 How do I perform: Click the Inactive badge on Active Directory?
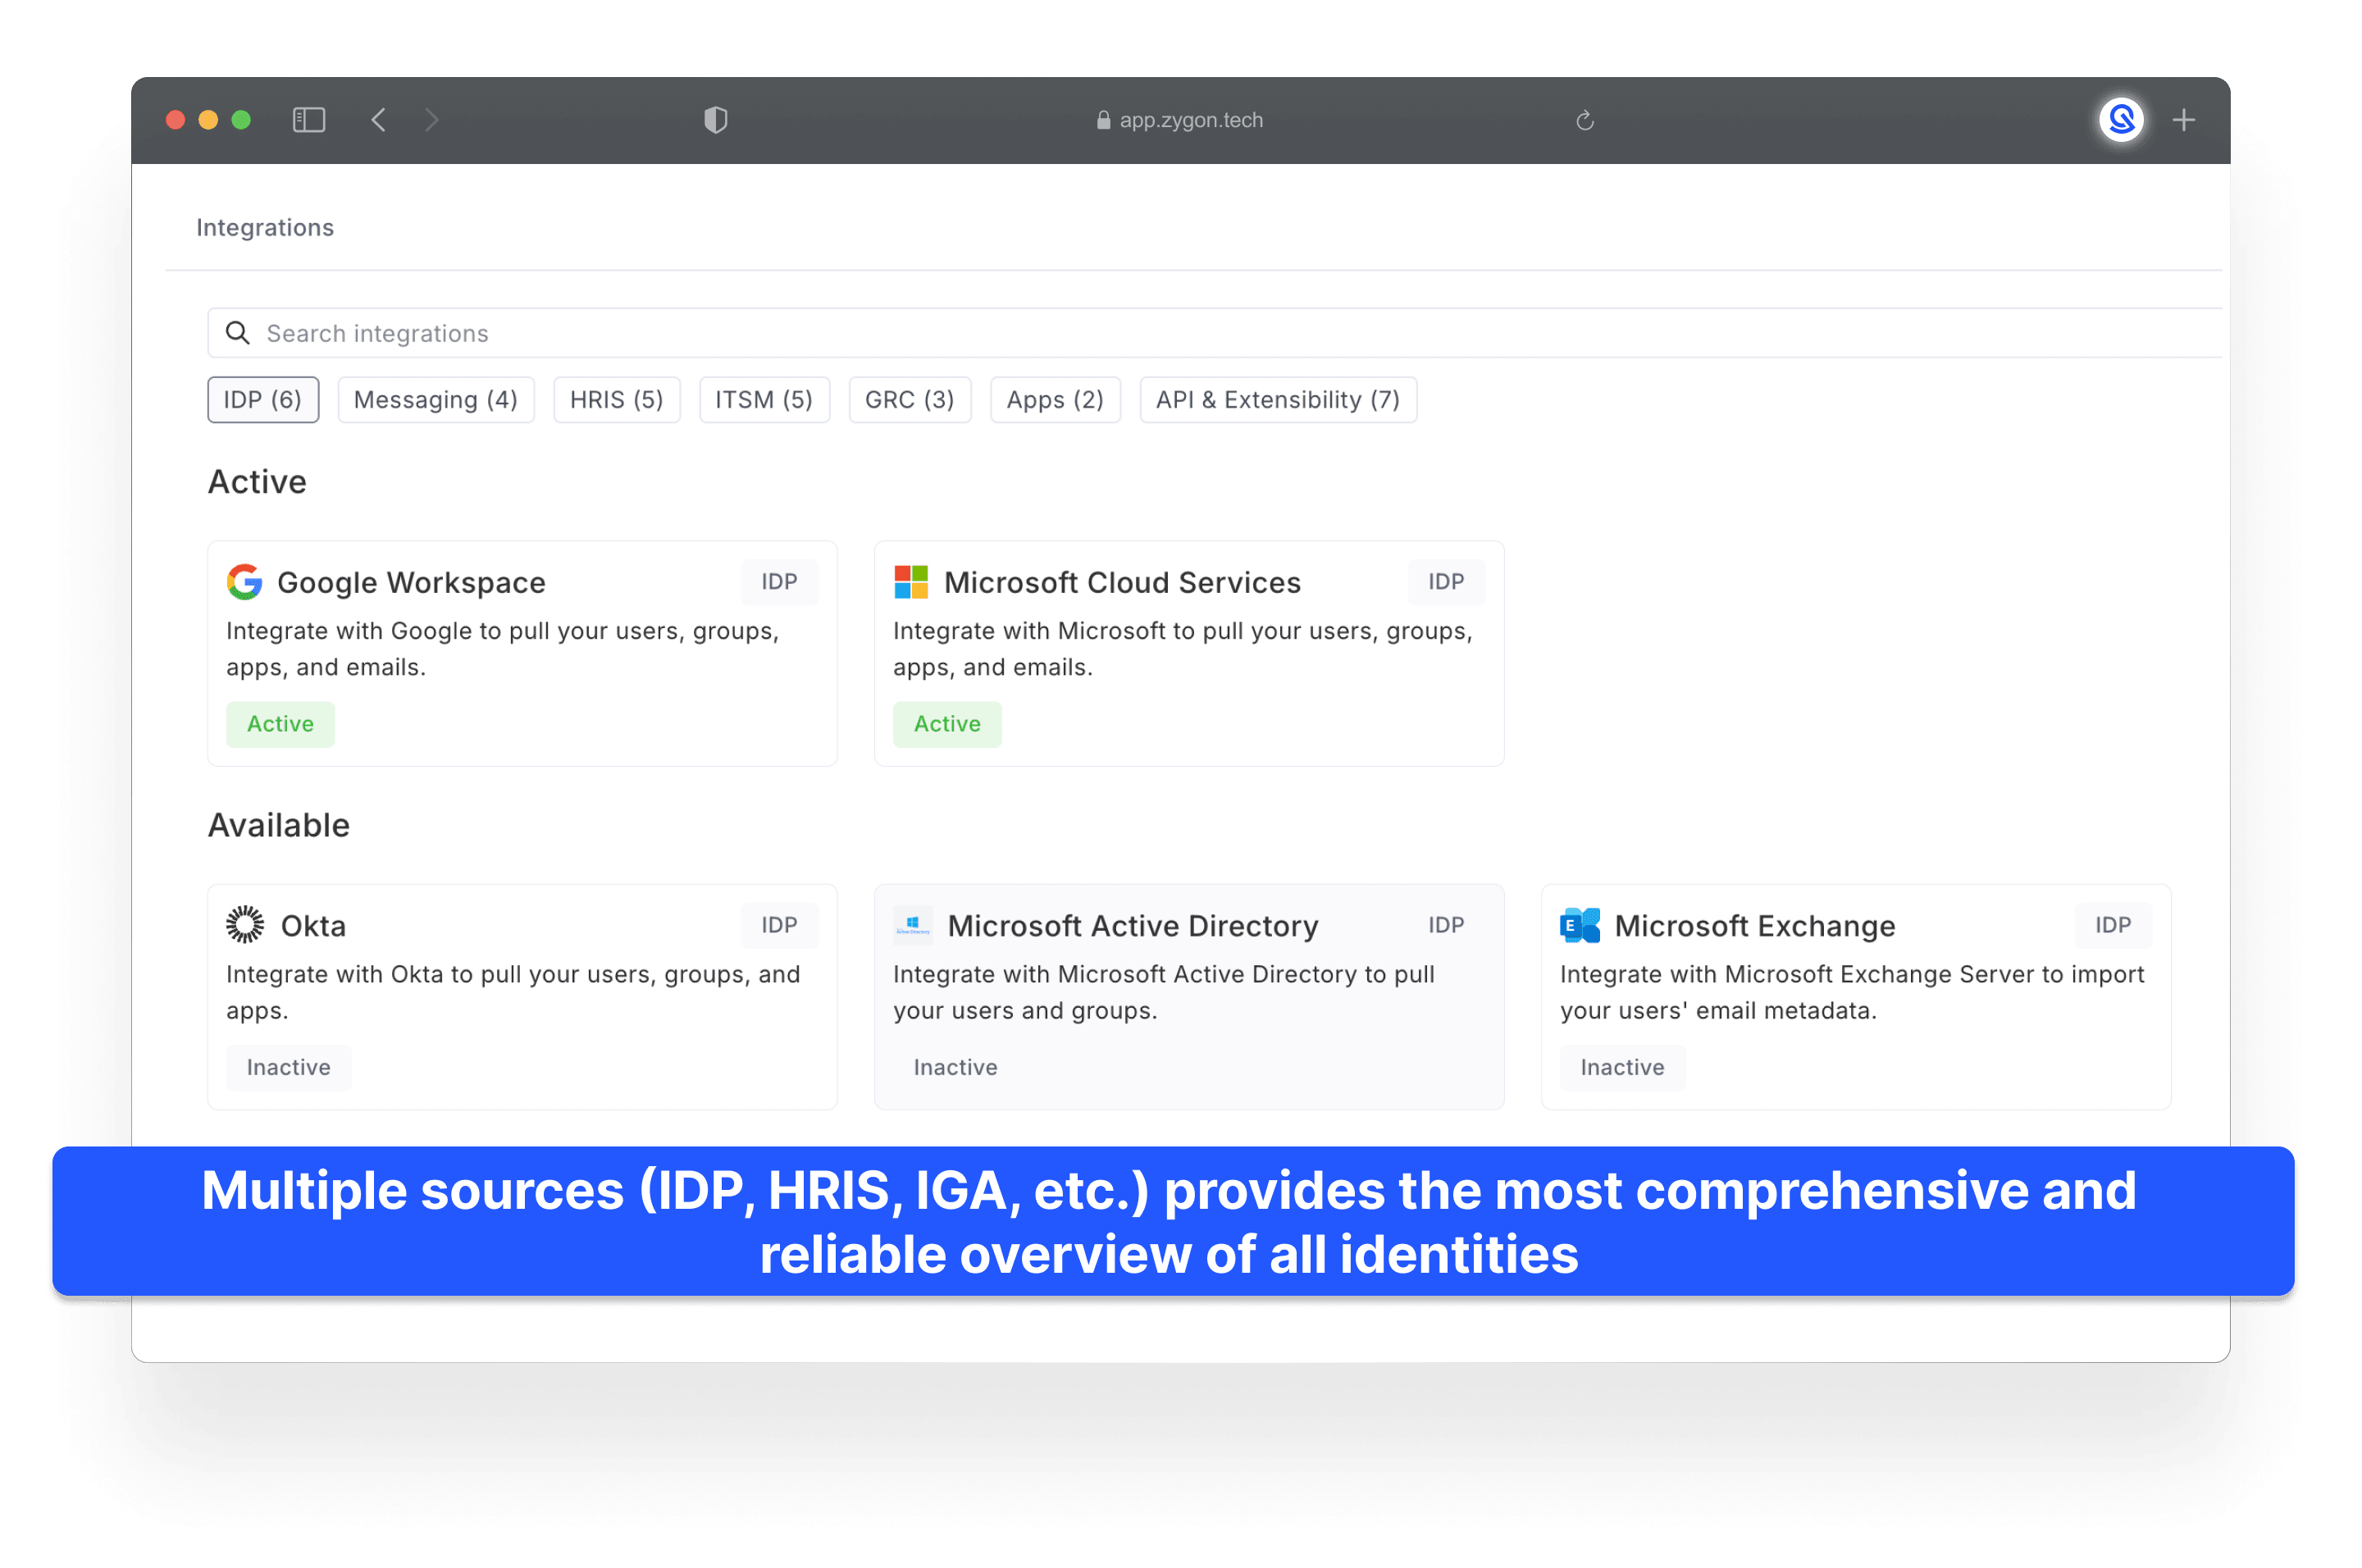coord(955,1067)
